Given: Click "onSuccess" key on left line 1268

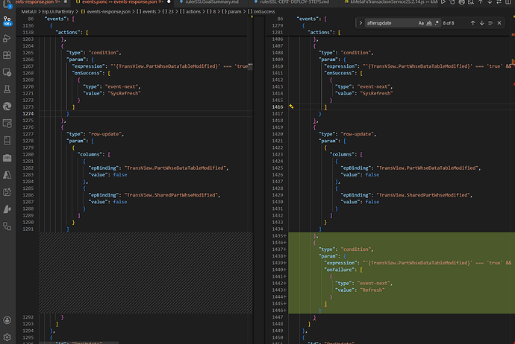Looking at the screenshot, I should 87,73.
